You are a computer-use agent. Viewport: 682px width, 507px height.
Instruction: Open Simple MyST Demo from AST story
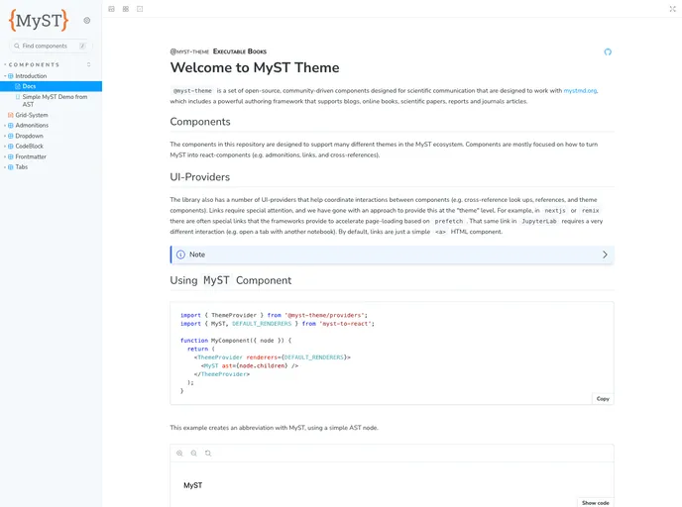tap(55, 100)
